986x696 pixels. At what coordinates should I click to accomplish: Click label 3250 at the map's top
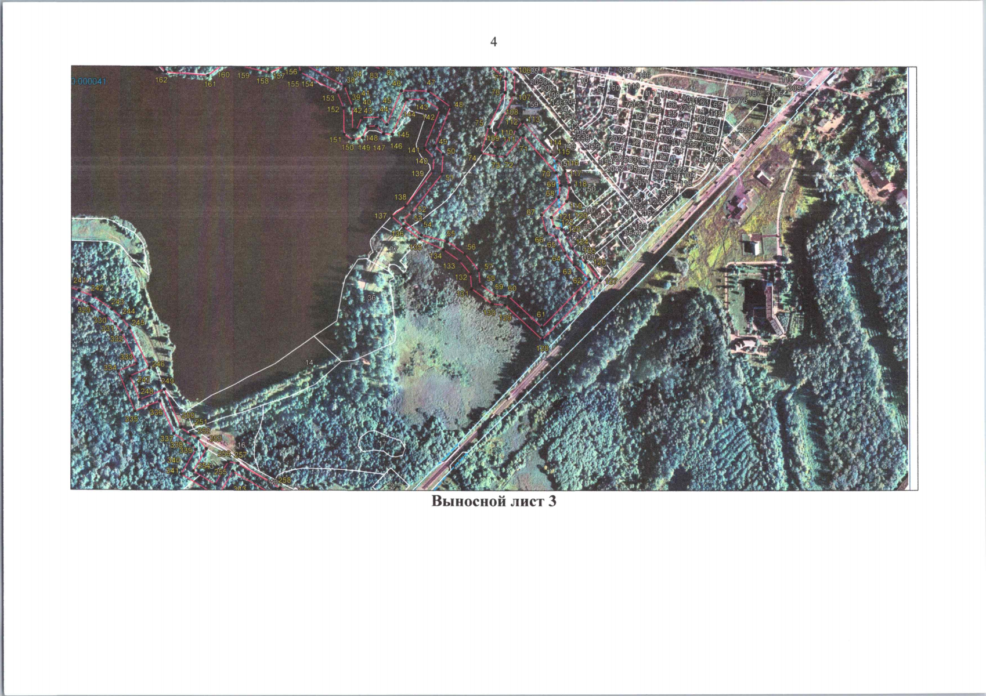[627, 70]
